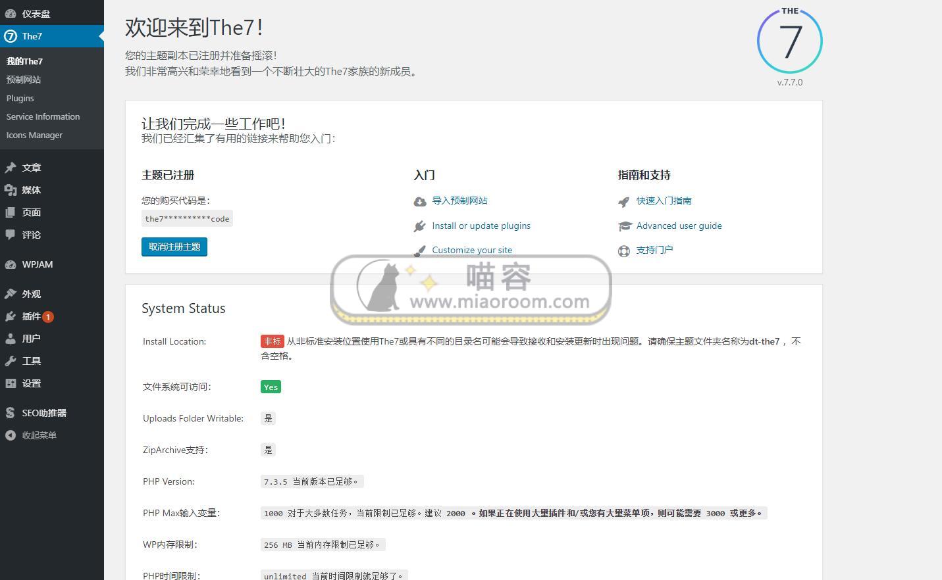The height and width of the screenshot is (580, 942).
Task: Open 预制网站 submenu item
Action: (x=24, y=80)
